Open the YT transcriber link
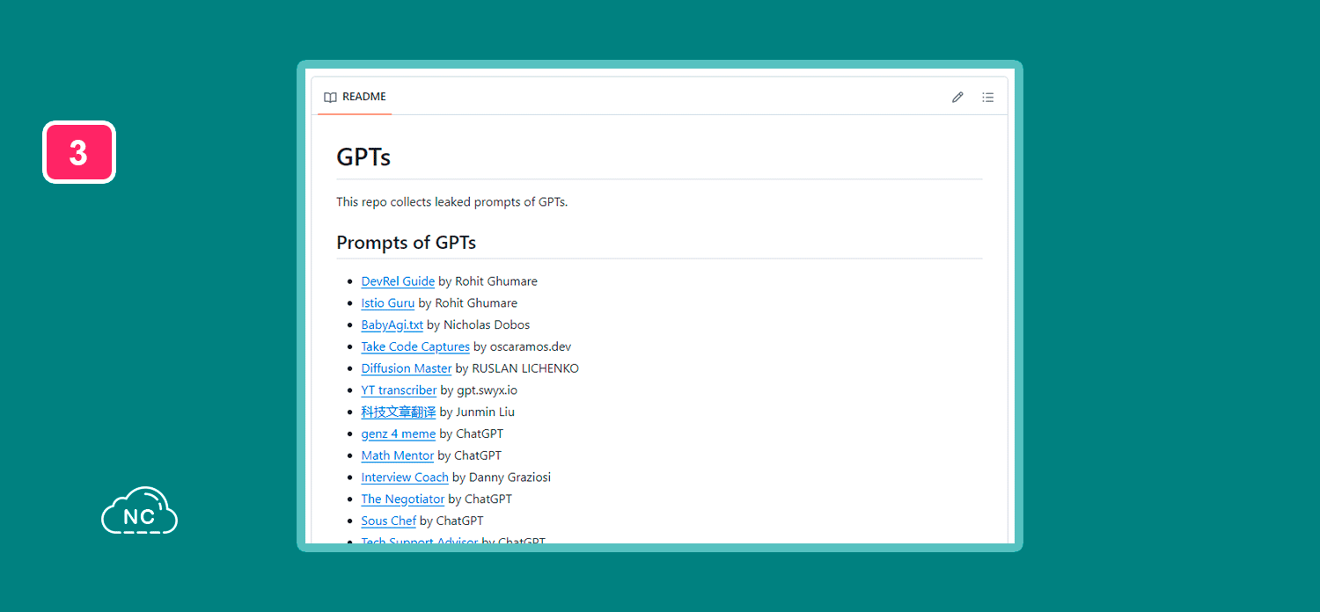The width and height of the screenshot is (1320, 612). click(399, 390)
